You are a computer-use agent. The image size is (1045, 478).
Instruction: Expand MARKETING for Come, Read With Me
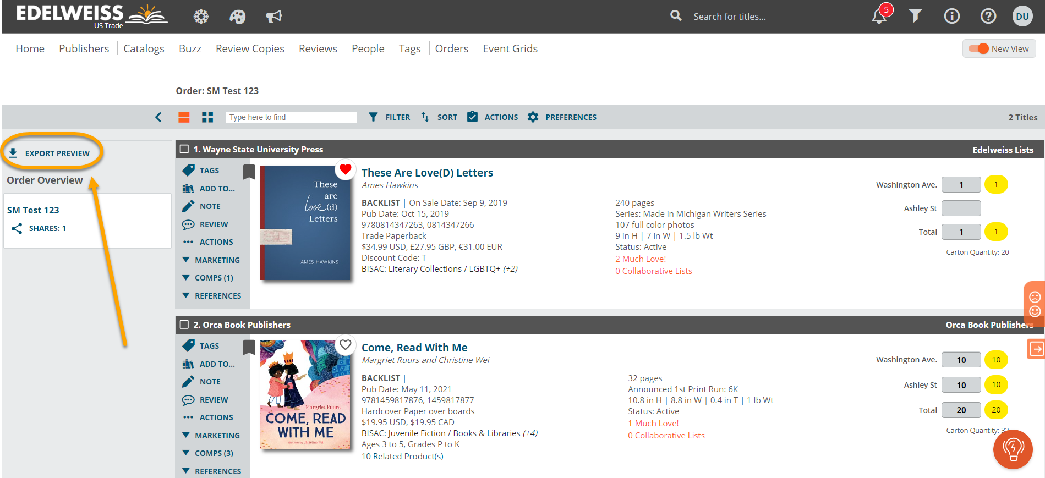pyautogui.click(x=211, y=436)
